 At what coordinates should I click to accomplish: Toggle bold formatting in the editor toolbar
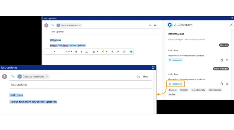point(76,52)
